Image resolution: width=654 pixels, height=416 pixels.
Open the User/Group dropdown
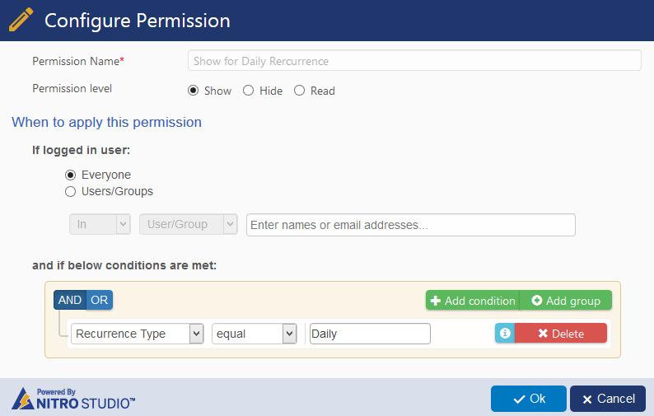pyautogui.click(x=189, y=224)
